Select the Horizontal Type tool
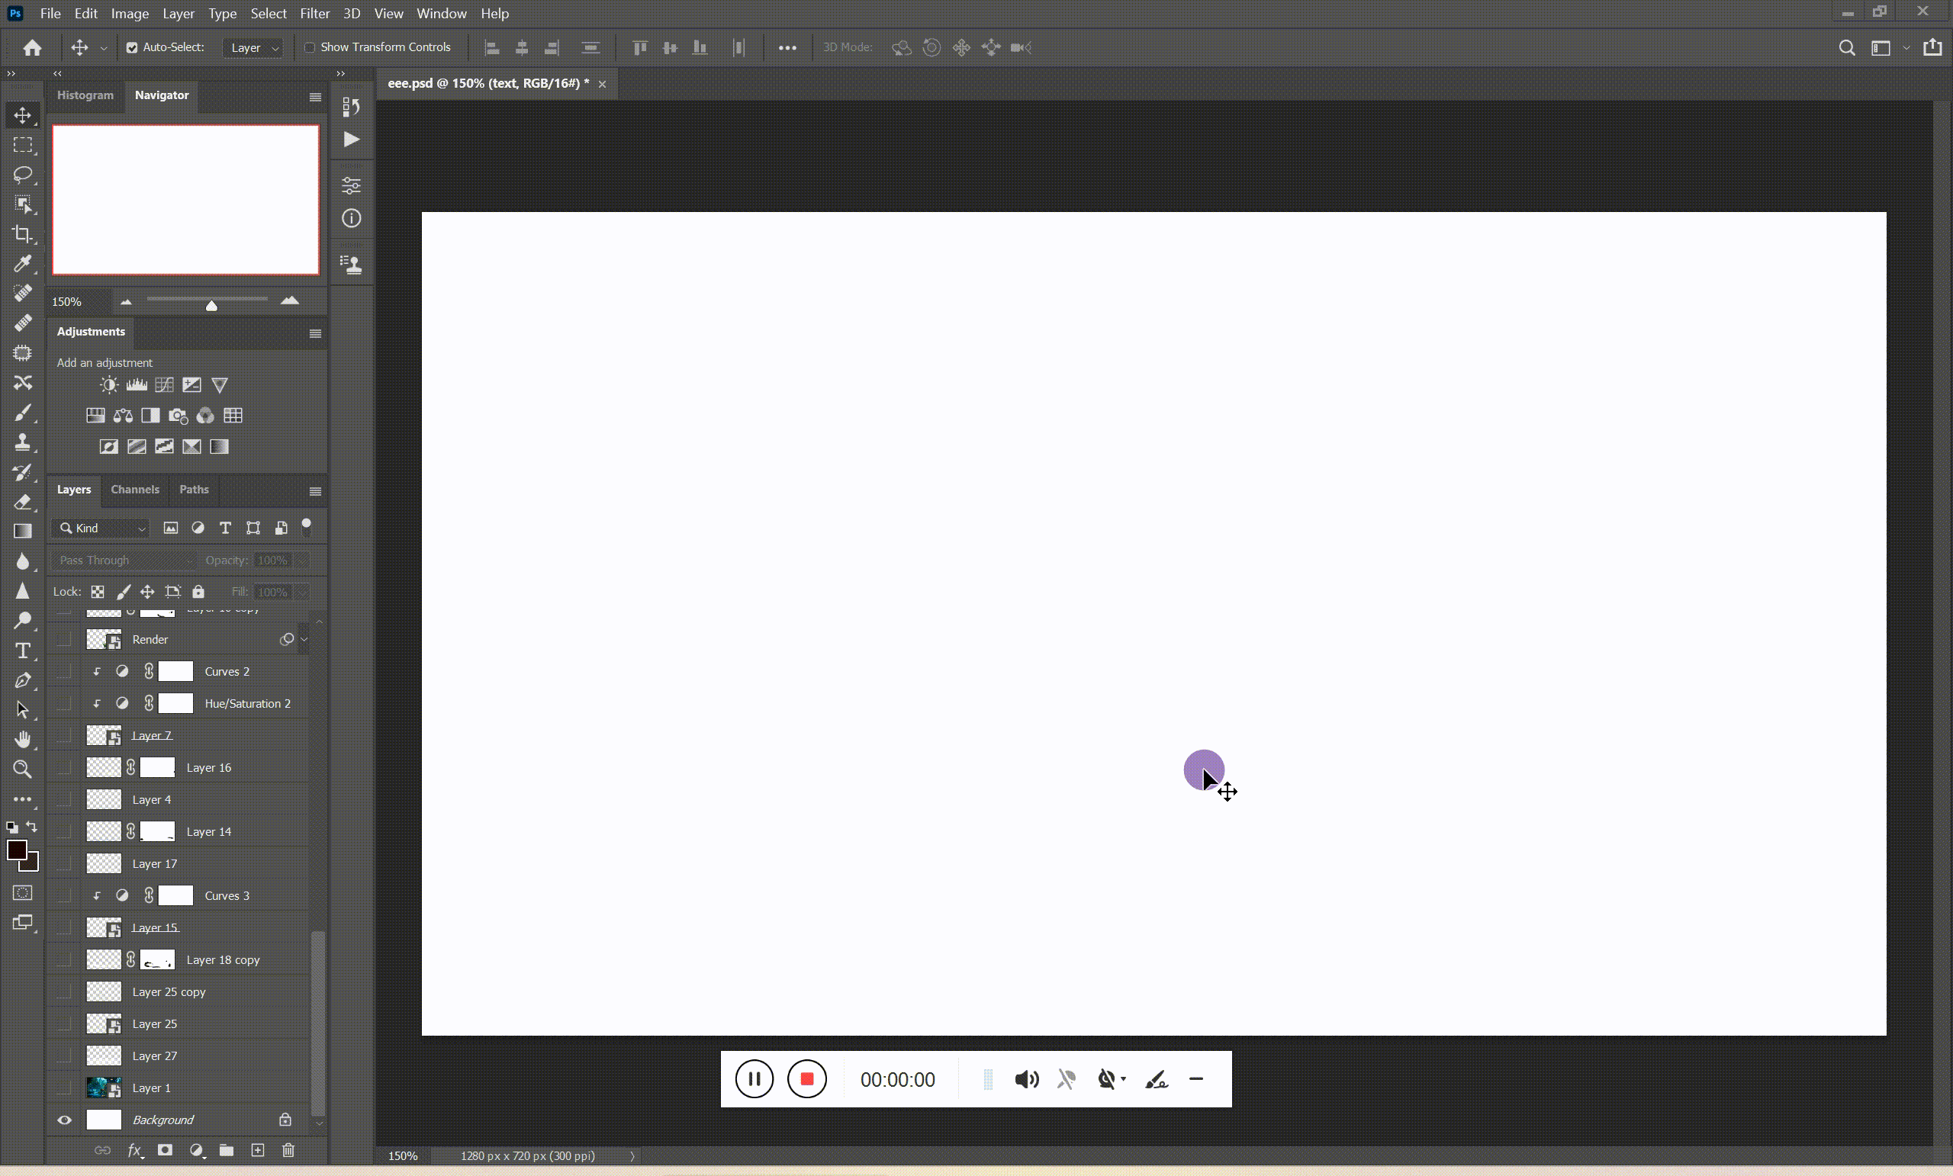1953x1176 pixels. [x=23, y=651]
